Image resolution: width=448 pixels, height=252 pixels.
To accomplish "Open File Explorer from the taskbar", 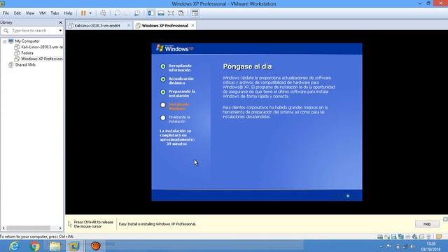I will [x=55, y=246].
